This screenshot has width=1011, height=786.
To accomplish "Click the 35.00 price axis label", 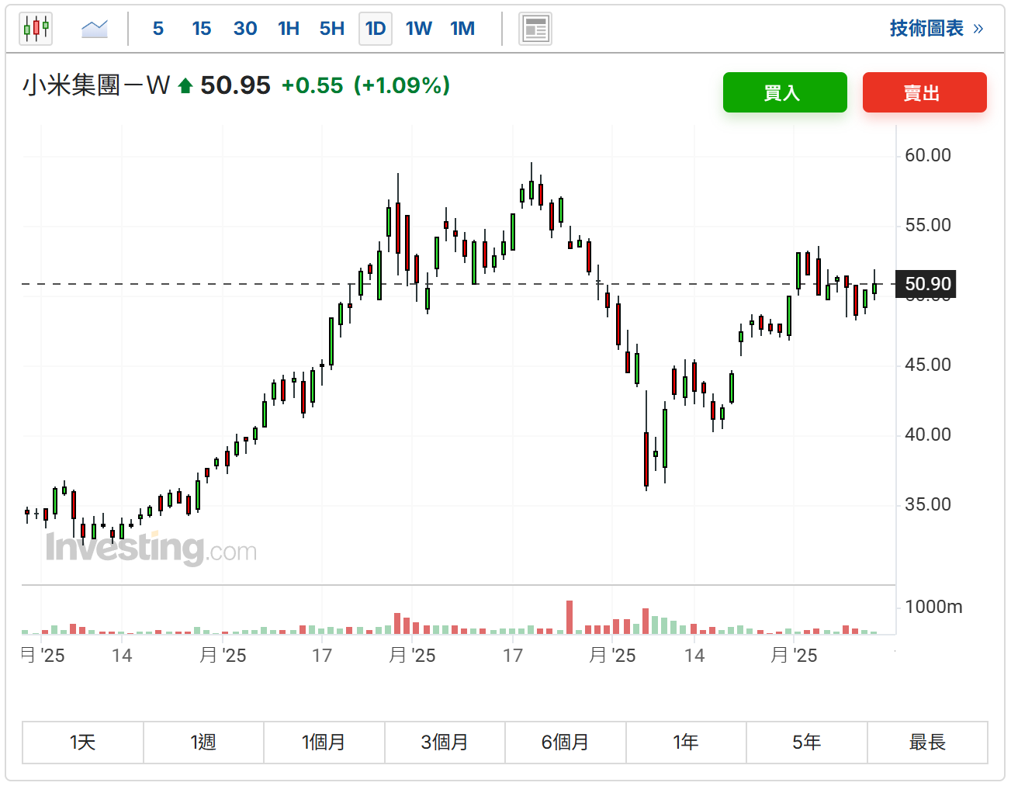I will point(928,504).
